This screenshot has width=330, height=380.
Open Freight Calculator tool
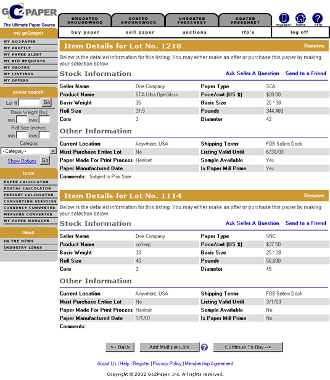click(x=28, y=194)
